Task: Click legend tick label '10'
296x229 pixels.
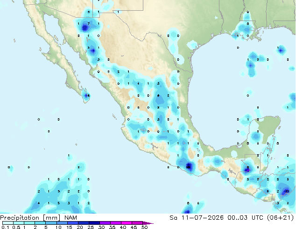Action: pyautogui.click(x=58, y=227)
